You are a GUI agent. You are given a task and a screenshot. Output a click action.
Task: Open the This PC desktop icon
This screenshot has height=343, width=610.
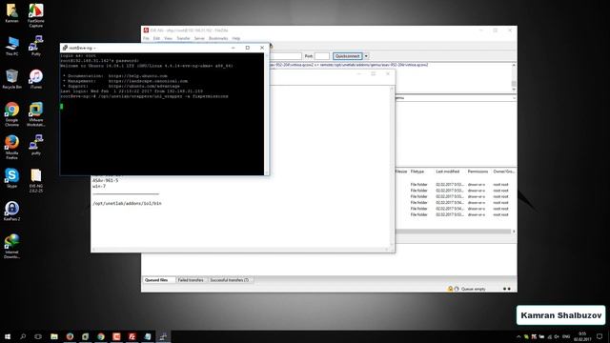11,47
